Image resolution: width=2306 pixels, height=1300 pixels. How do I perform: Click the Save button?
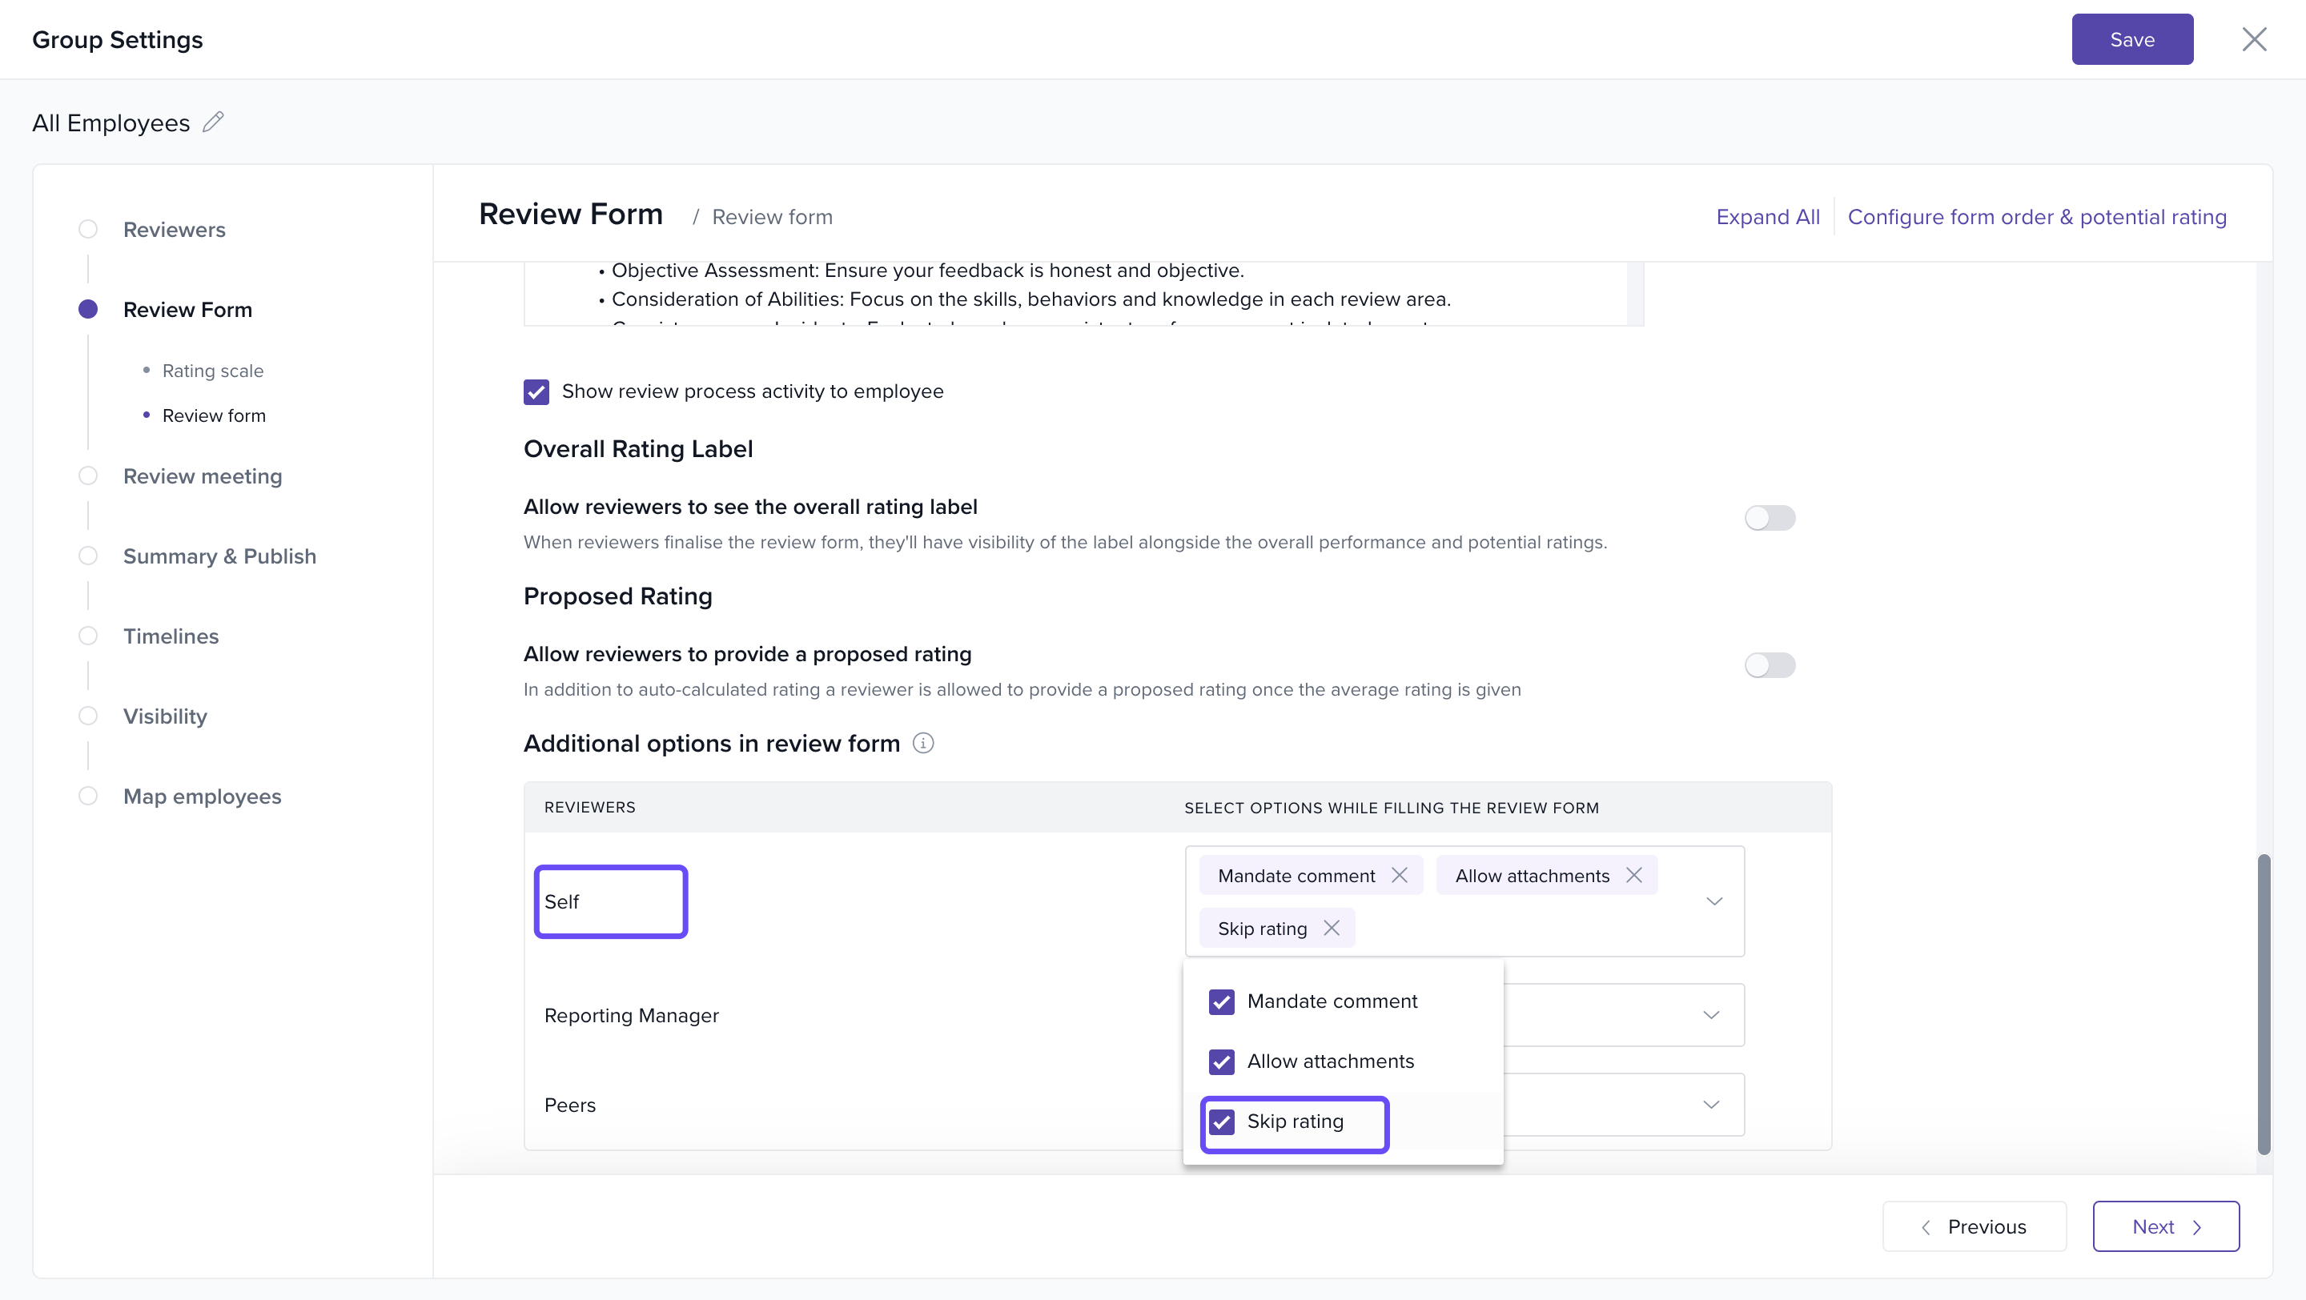[x=2131, y=39]
